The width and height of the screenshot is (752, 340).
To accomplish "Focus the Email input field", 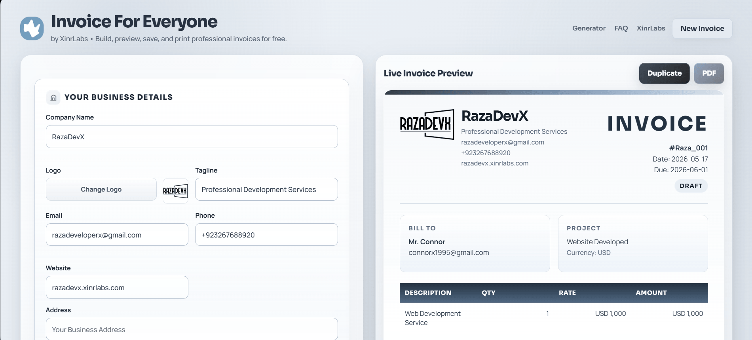I will (x=117, y=235).
